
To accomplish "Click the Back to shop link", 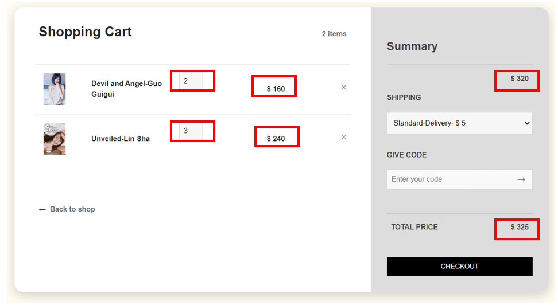I will pyautogui.click(x=67, y=209).
